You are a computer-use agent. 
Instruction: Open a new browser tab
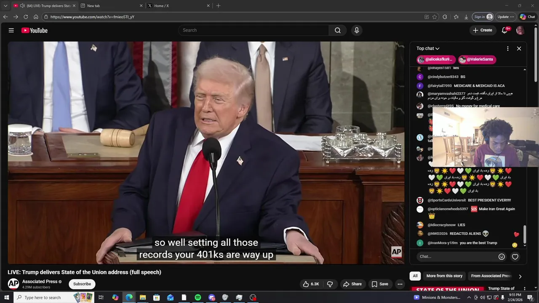click(x=218, y=6)
